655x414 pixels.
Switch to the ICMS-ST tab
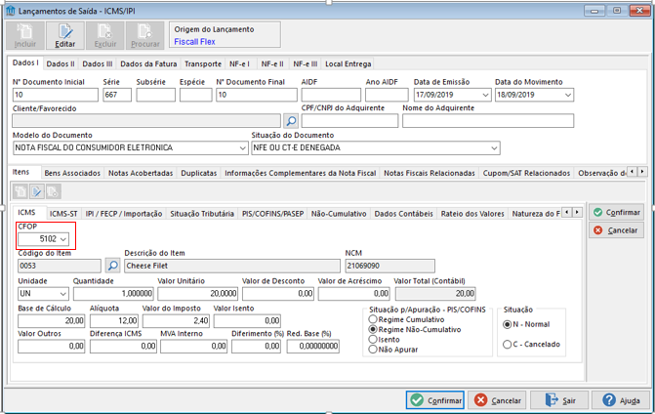(63, 214)
